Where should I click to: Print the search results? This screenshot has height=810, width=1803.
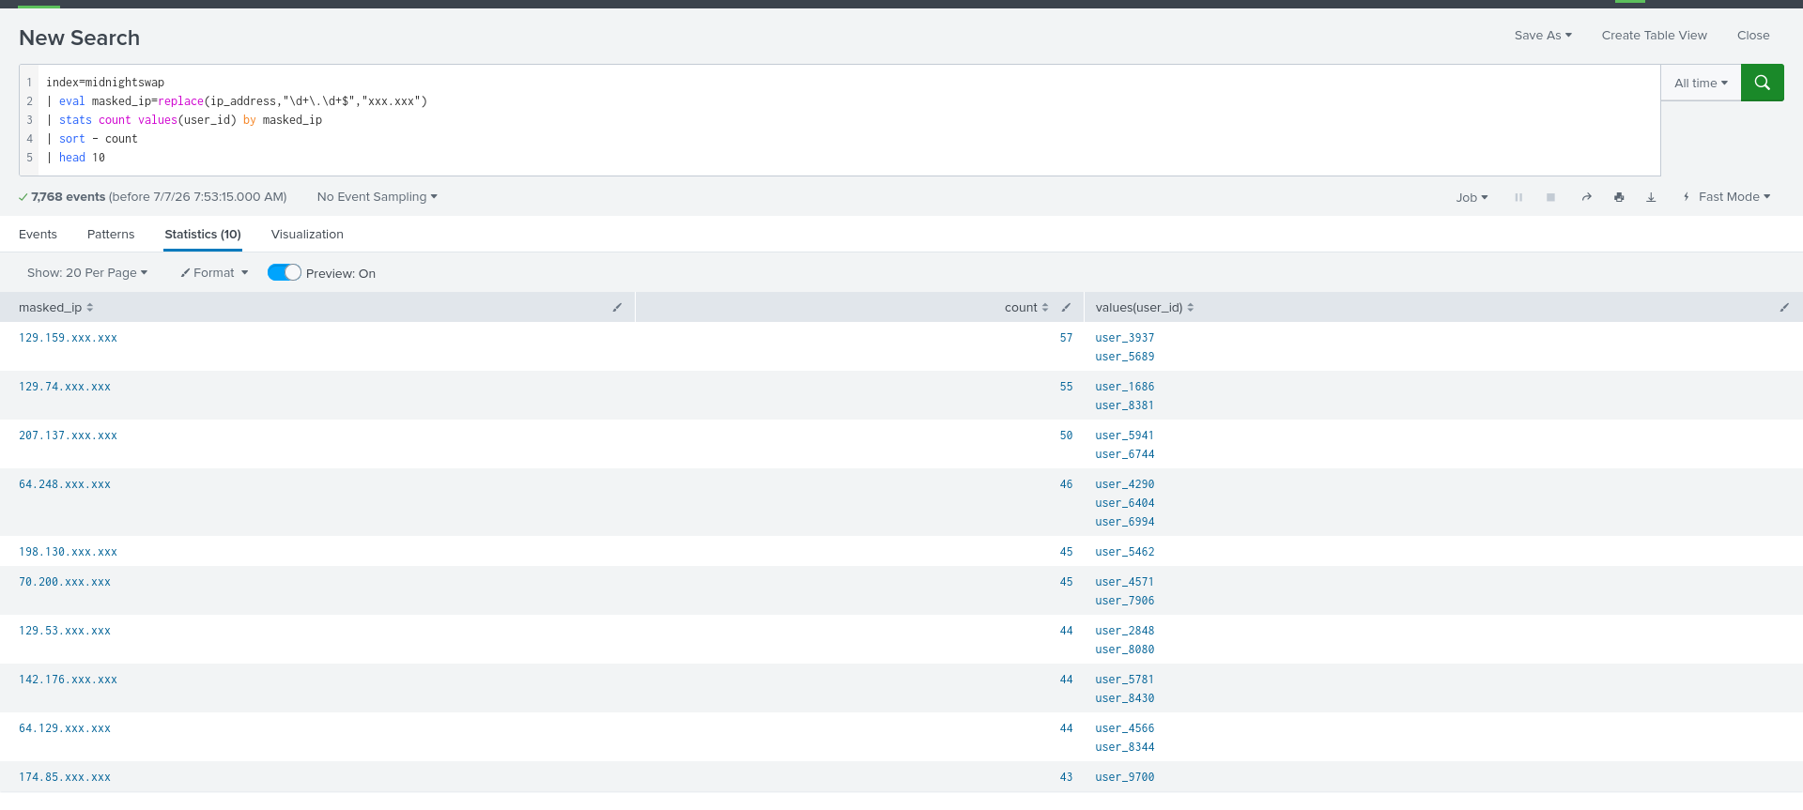tap(1619, 197)
